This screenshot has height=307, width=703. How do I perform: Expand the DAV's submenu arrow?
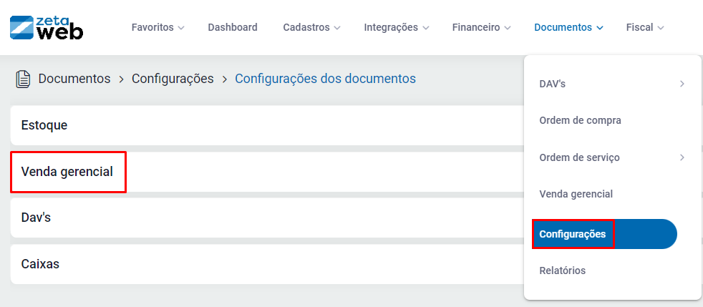[682, 84]
